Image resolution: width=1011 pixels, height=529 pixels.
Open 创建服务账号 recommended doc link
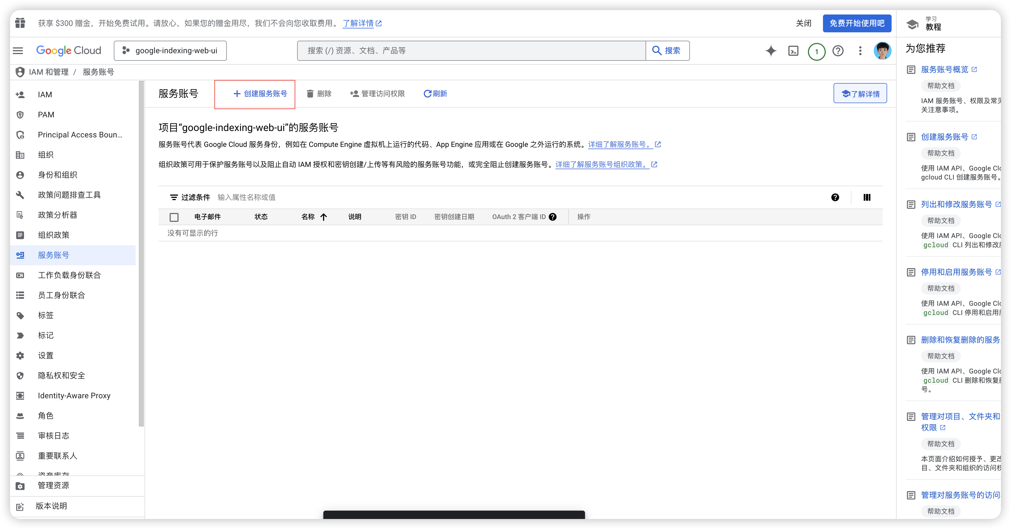click(949, 137)
